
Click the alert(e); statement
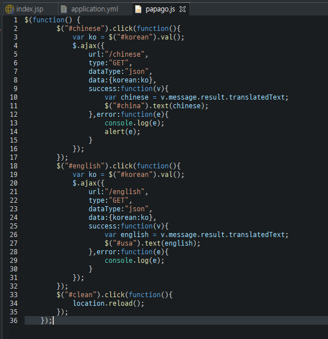[x=122, y=132]
